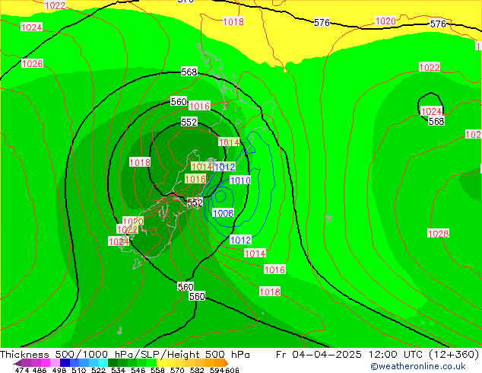Click the green-boxed 1016 label under 1014
This screenshot has height=373, width=482.
pos(195,179)
